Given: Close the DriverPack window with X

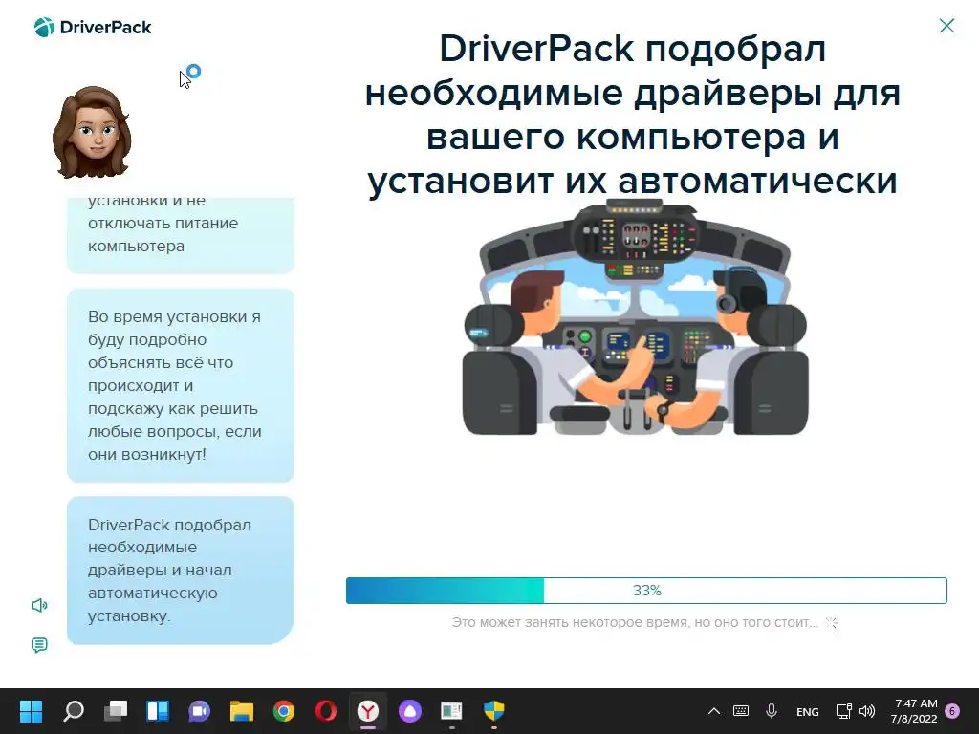Looking at the screenshot, I should pyautogui.click(x=946, y=26).
